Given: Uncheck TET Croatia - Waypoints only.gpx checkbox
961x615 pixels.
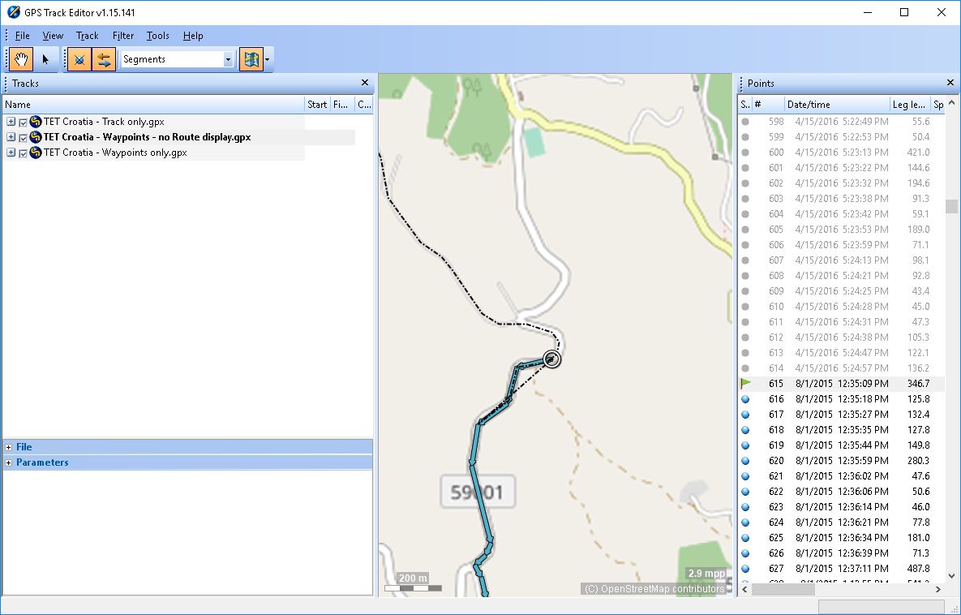Looking at the screenshot, I should (x=23, y=153).
